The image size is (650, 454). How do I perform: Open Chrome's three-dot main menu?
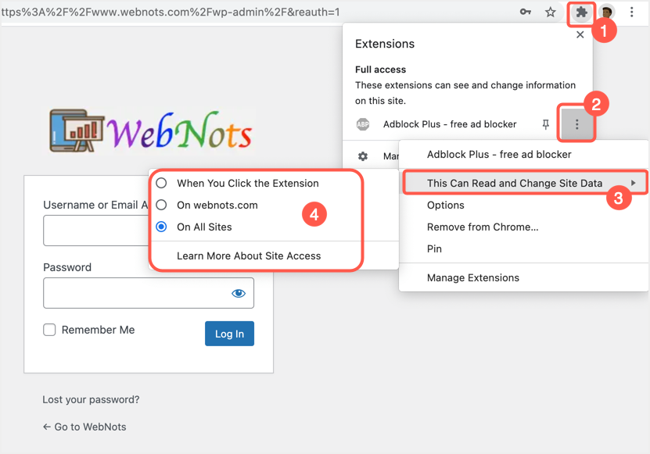pyautogui.click(x=632, y=13)
